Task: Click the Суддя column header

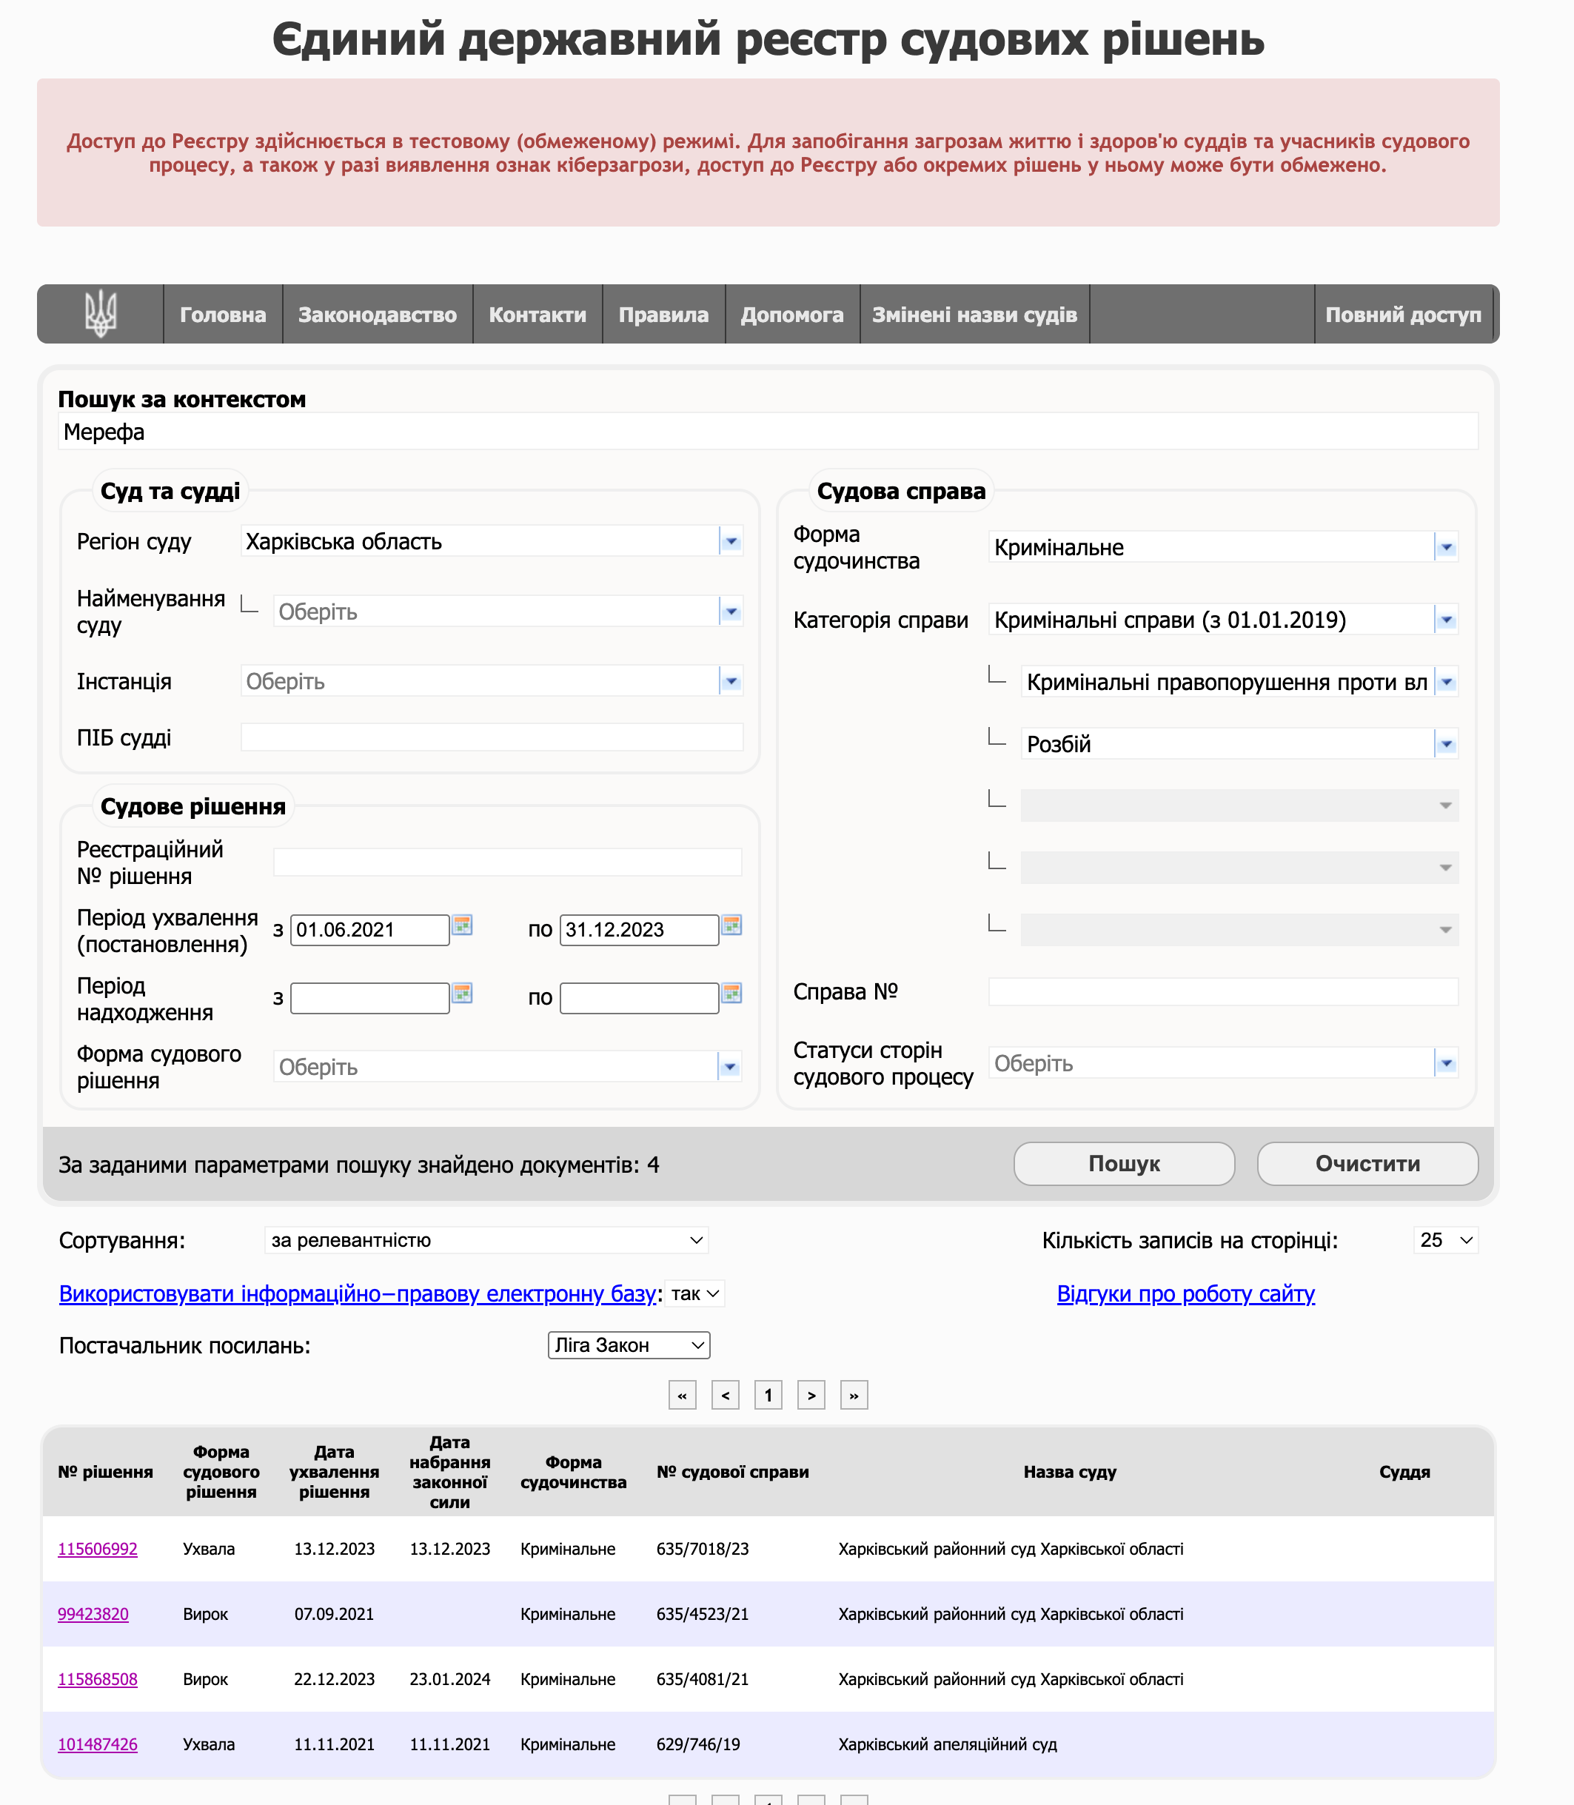Action: pyautogui.click(x=1404, y=1471)
